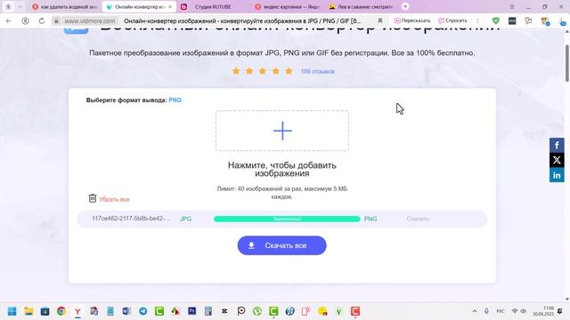Switch to 'Лев в саванне' tab

coord(361,6)
